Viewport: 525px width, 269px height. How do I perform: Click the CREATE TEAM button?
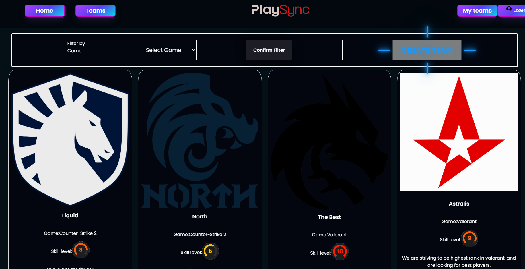click(427, 50)
